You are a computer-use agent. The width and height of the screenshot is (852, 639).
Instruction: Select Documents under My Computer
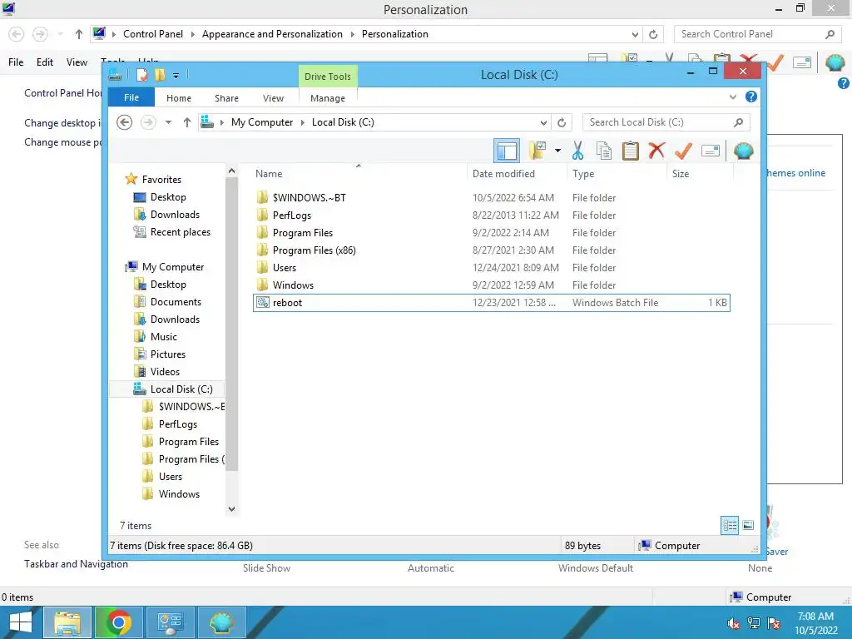pyautogui.click(x=176, y=301)
